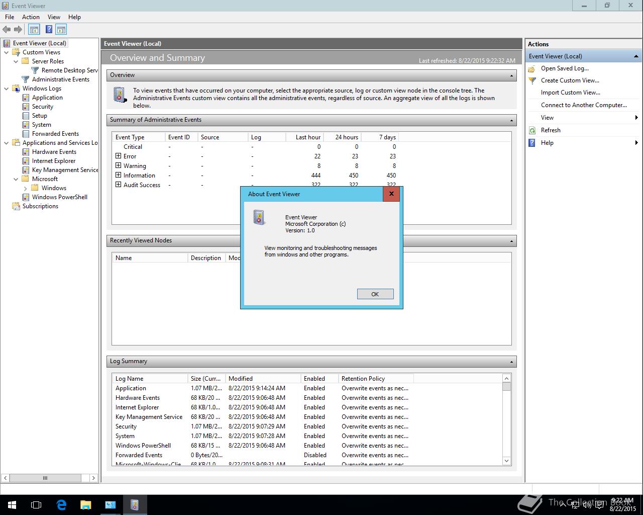Click Retention Policy column header

[x=376, y=379]
